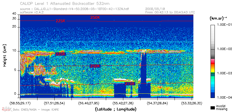The height and width of the screenshot is (112, 232).
Task: Click the coordinate label (55.42;27.38)
Action: pyautogui.click(x=123, y=103)
